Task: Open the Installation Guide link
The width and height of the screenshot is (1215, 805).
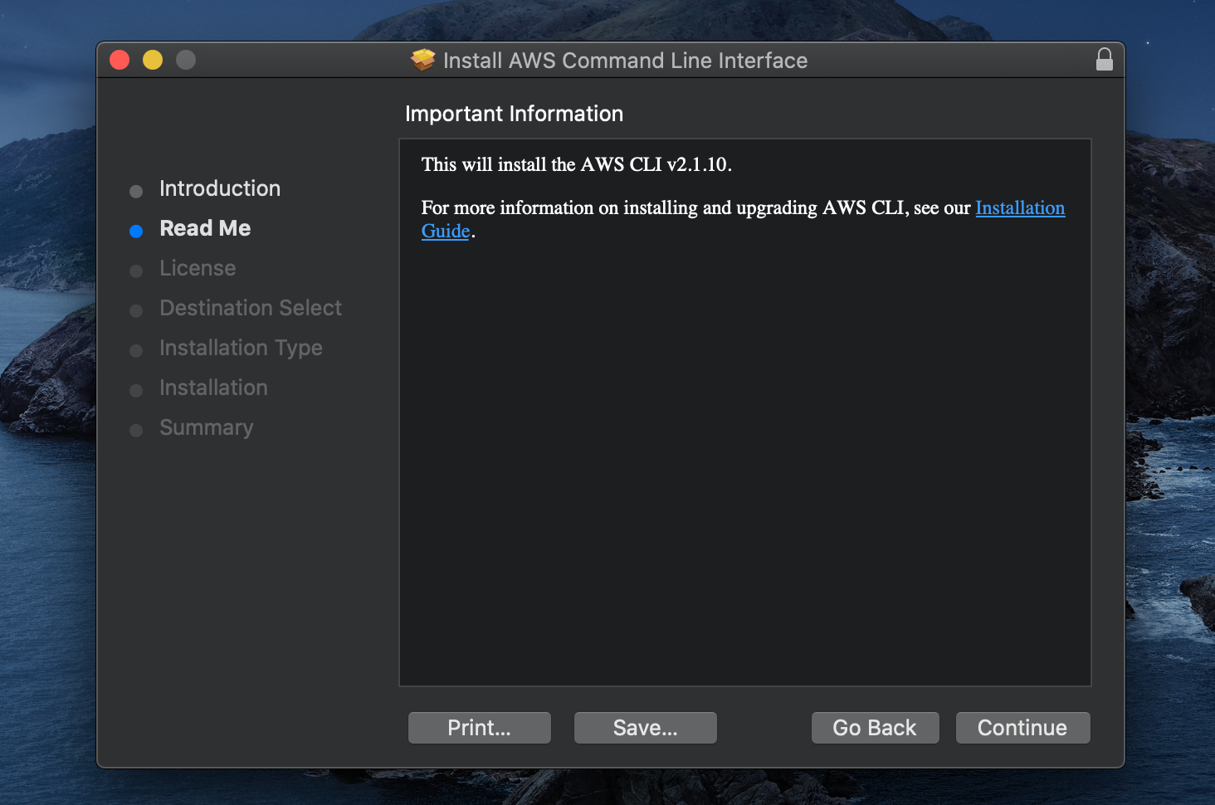Action: click(x=1020, y=207)
